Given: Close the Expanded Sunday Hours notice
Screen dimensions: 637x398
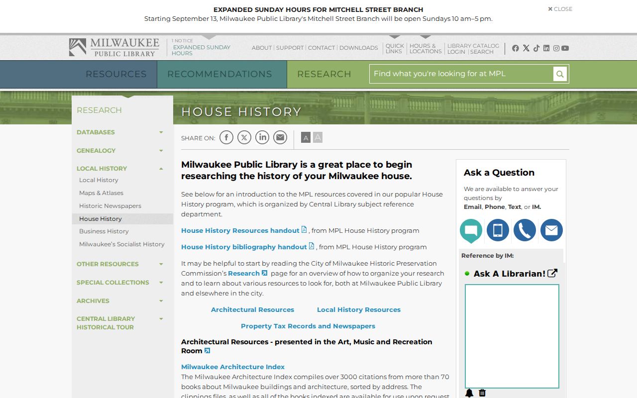Looking at the screenshot, I should click(x=560, y=9).
